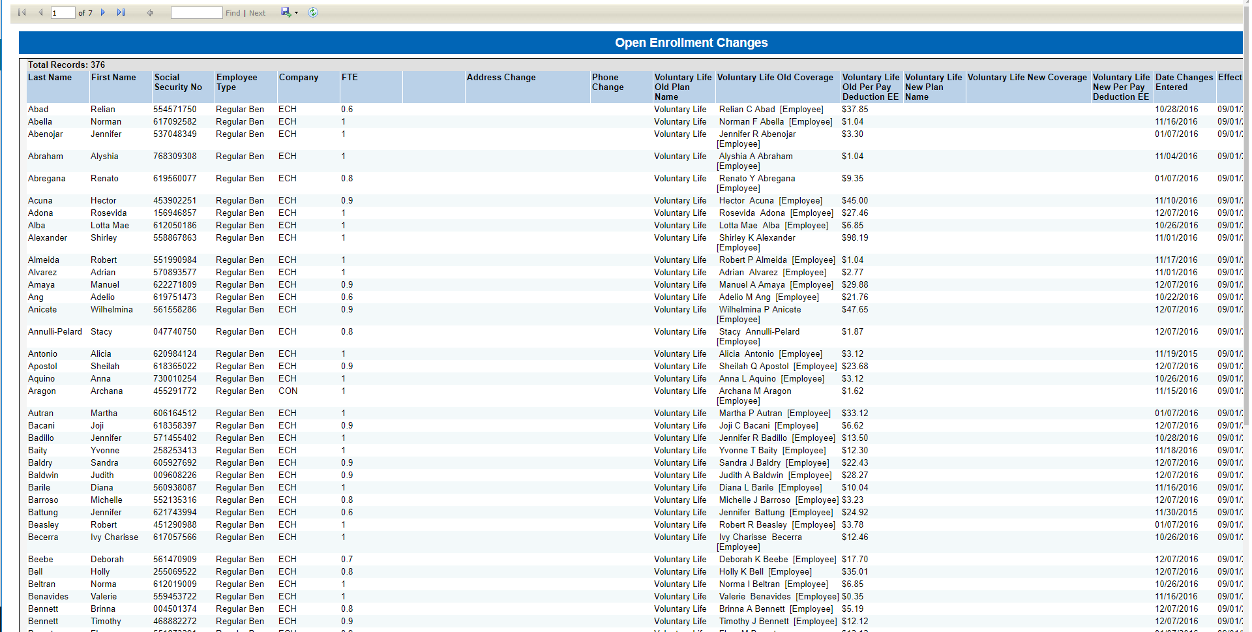Select deduction amount $24.92
Screen dimensions: 1252x632
click(854, 512)
